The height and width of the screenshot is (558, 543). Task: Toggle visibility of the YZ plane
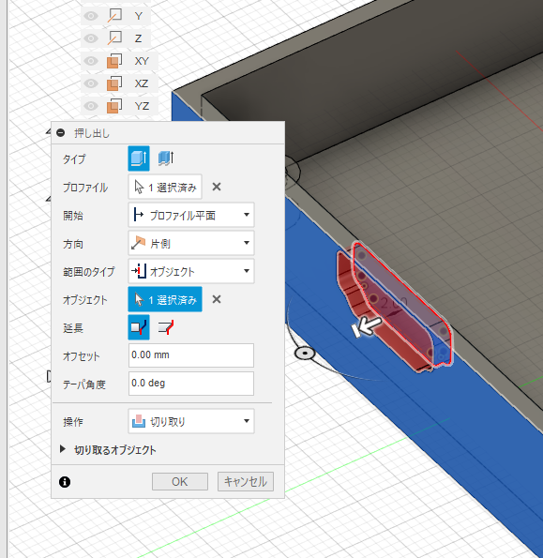coord(91,106)
